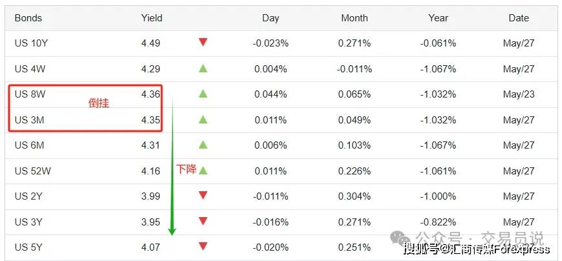The width and height of the screenshot is (562, 261).
Task: Click the Date column header
Action: pos(519,18)
